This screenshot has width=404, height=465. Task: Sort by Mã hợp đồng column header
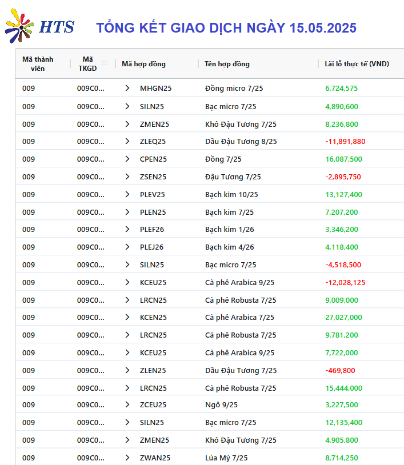pos(143,64)
